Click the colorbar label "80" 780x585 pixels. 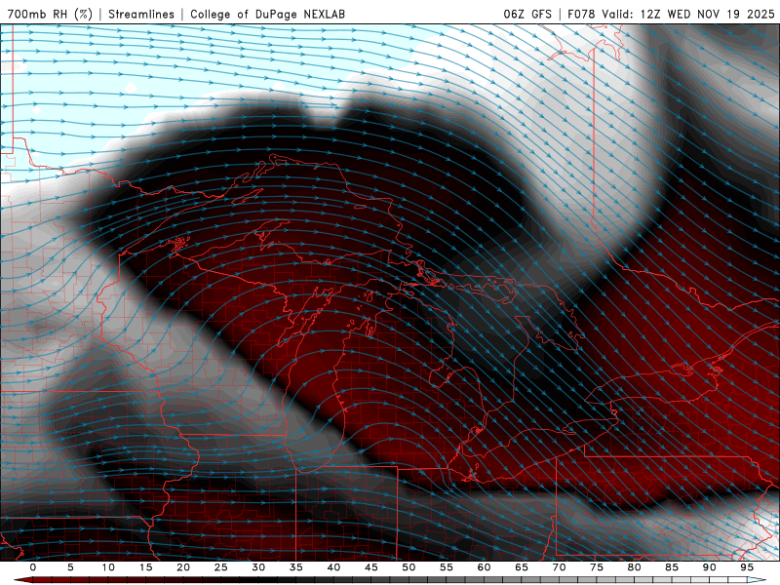tap(634, 567)
